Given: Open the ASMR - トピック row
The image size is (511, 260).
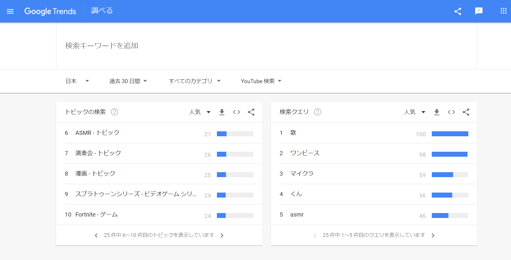Looking at the screenshot, I should (159, 133).
